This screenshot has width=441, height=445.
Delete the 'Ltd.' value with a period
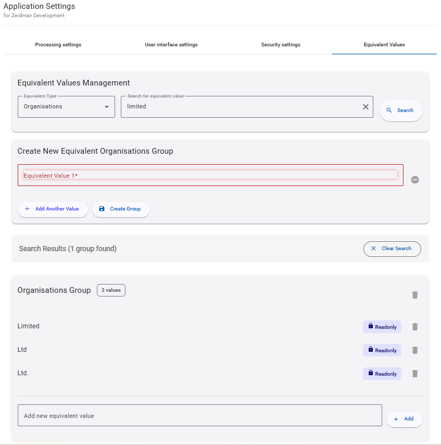point(415,374)
